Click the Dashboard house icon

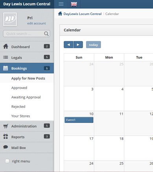[x=6, y=46]
